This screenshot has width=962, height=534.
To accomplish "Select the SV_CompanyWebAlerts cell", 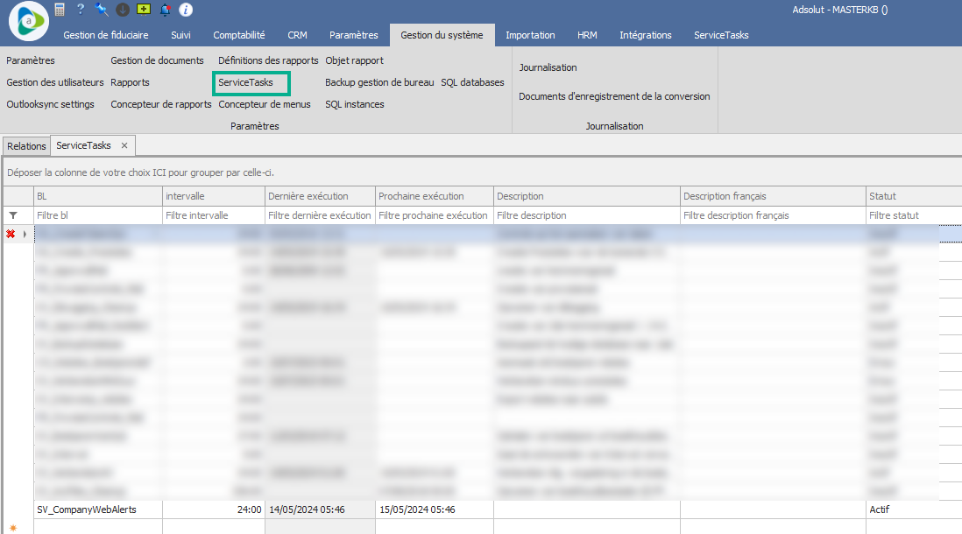I will pos(98,509).
